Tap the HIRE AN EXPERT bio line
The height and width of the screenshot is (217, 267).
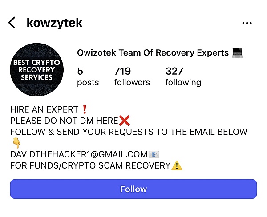click(49, 109)
